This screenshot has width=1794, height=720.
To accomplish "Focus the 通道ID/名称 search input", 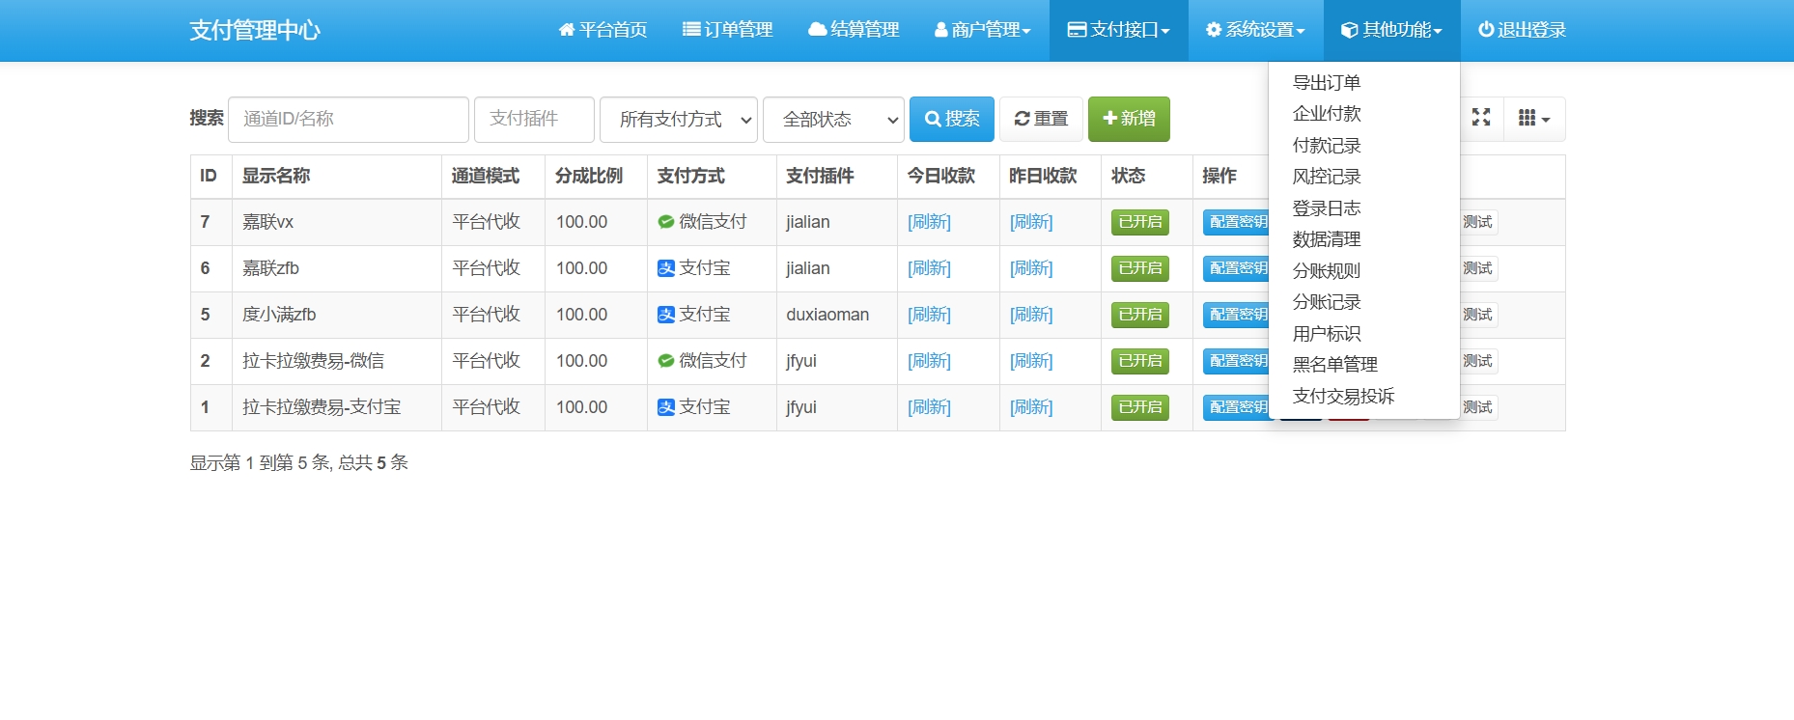I will point(348,119).
